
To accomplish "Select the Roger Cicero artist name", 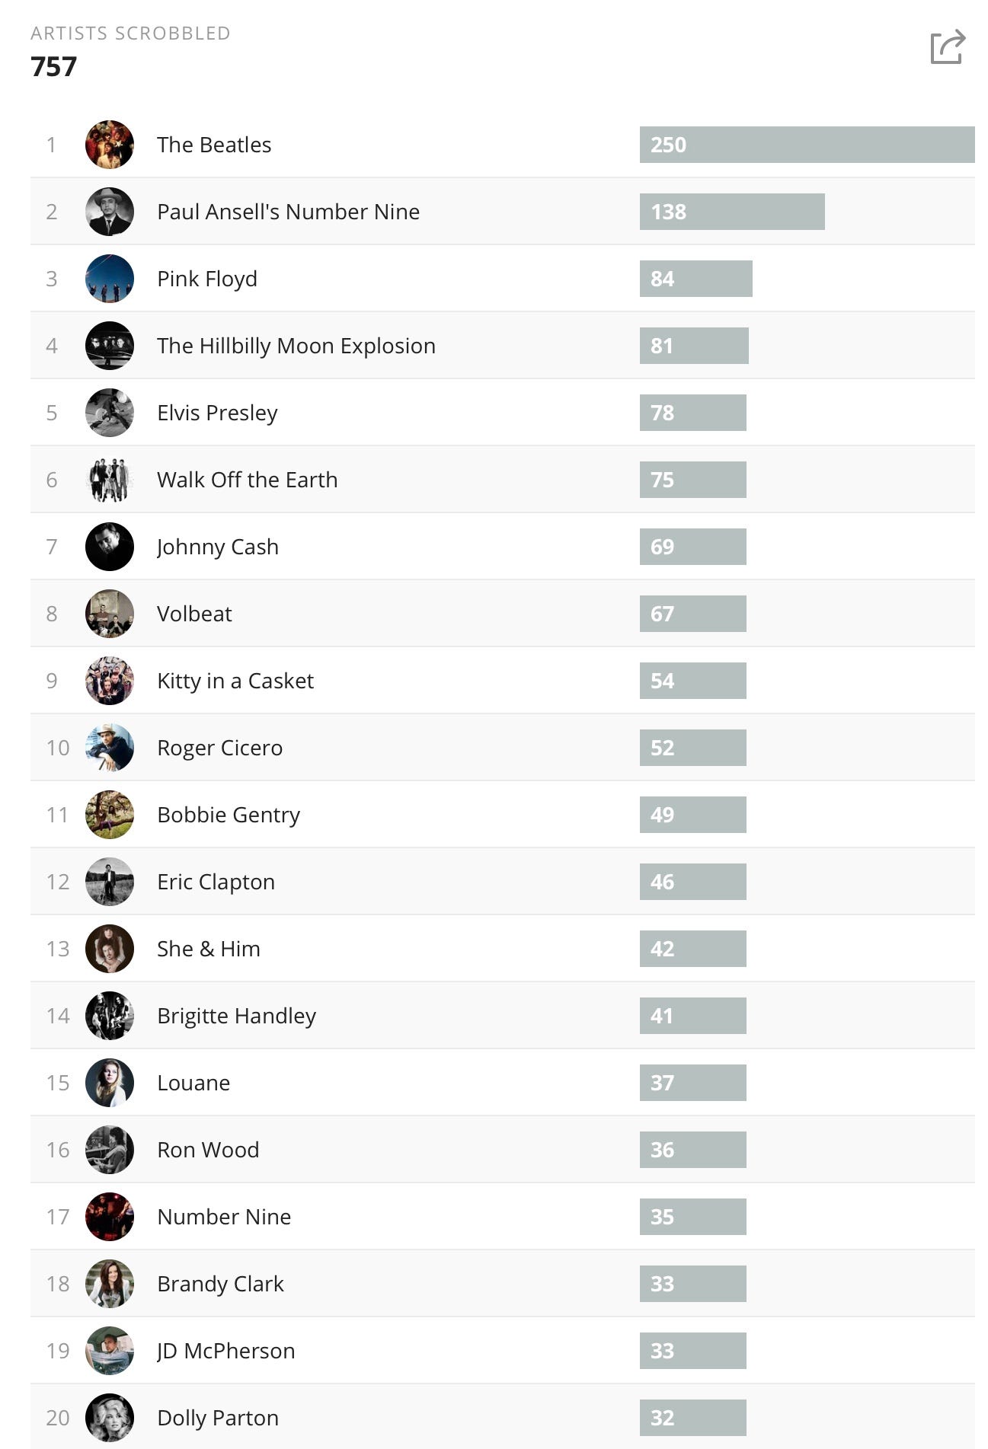I will coord(219,748).
